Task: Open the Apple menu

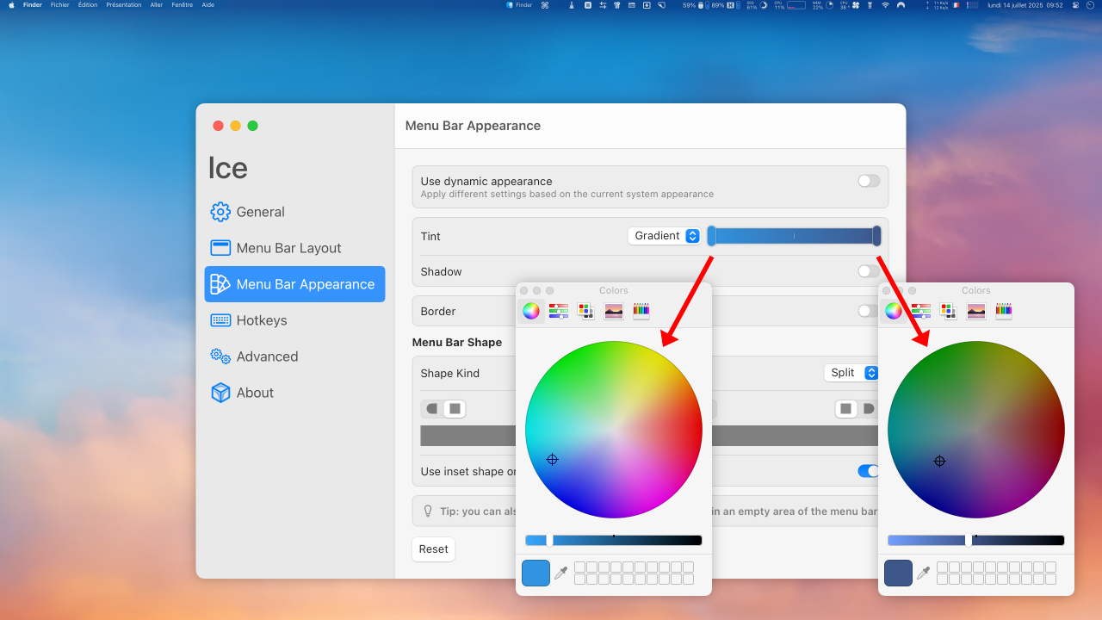Action: coord(11,5)
